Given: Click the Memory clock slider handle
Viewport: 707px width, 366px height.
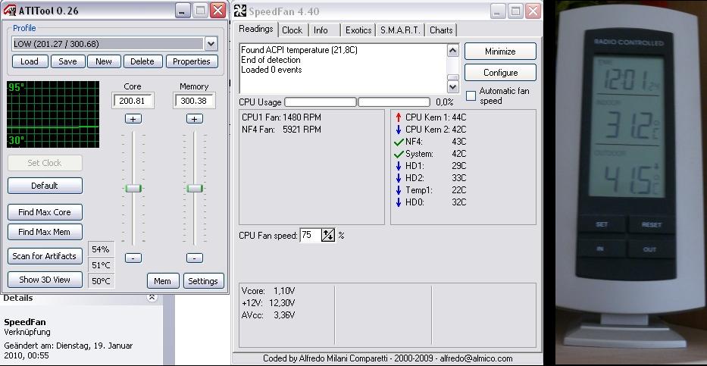Looking at the screenshot, I should coord(194,188).
